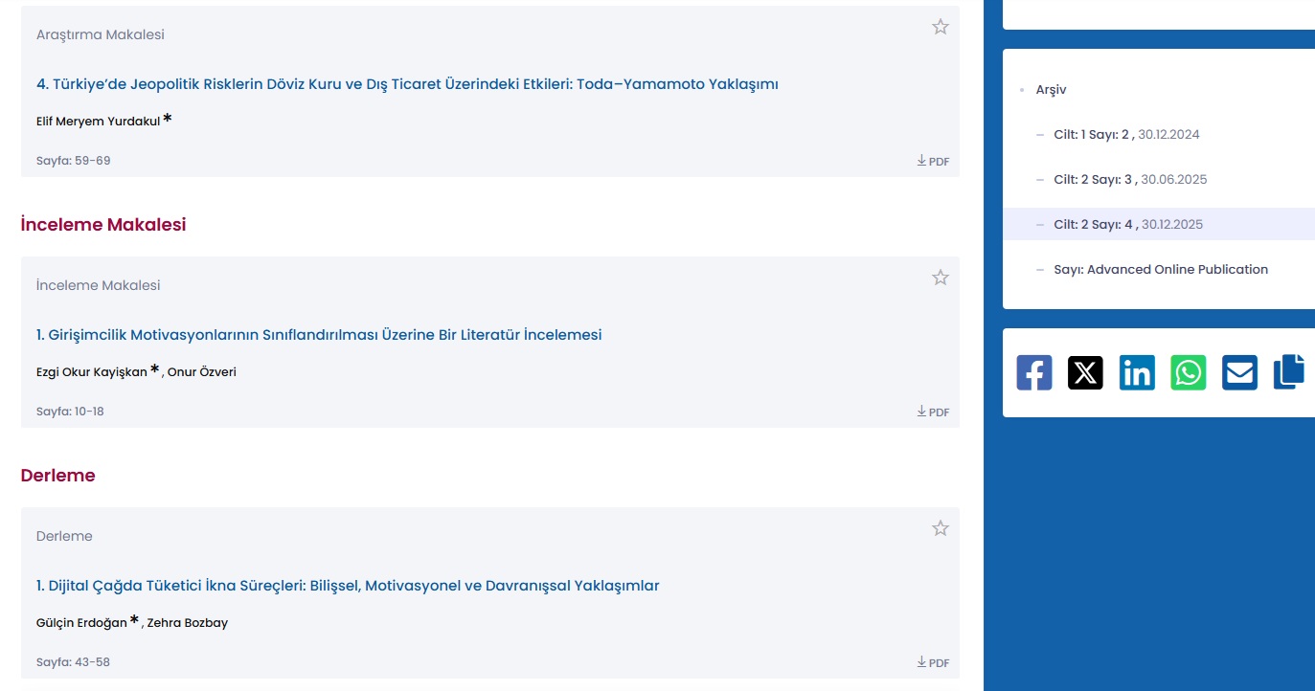Open article on Türkiye'de Jeopolitik Risklerin
The height and width of the screenshot is (691, 1315).
pyautogui.click(x=407, y=84)
